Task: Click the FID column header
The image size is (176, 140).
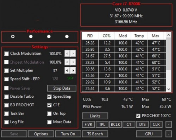Action: coord(90,36)
